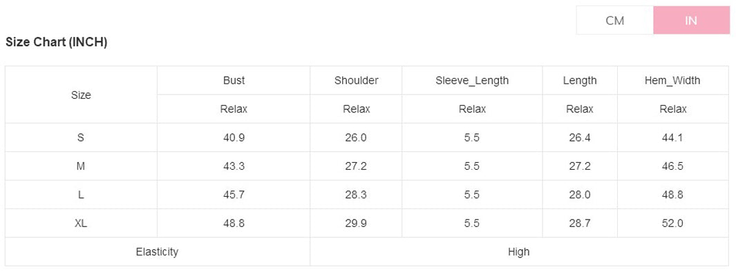Select the M size row label
This screenshot has width=736, height=274.
pos(81,166)
